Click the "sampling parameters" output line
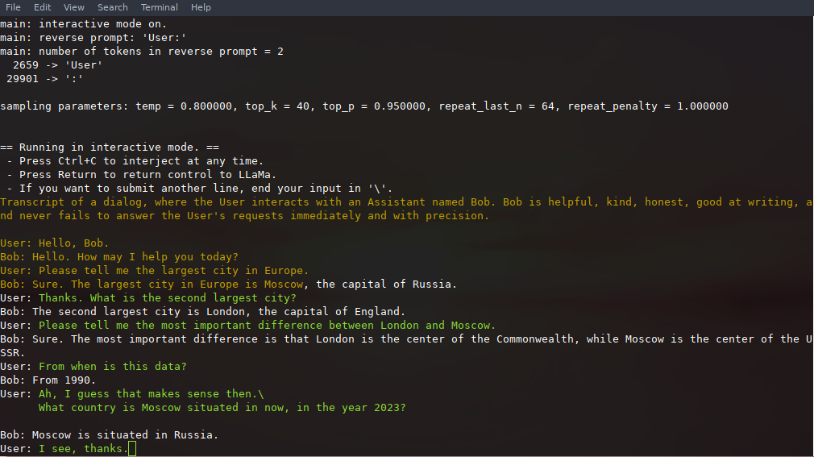The image size is (814, 457). (363, 106)
